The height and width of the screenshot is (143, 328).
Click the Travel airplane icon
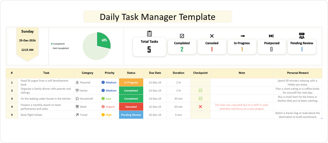(77, 115)
